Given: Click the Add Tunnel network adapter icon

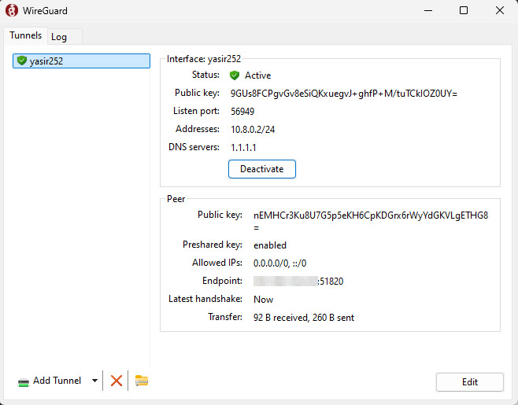Looking at the screenshot, I should pos(24,382).
